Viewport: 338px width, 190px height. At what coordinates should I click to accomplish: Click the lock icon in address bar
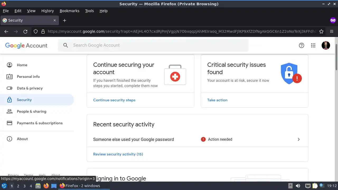tap(43, 32)
